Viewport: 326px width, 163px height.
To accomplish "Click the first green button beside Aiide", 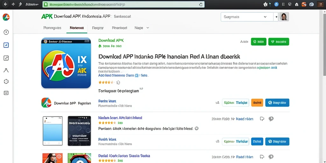I will tap(259, 42).
